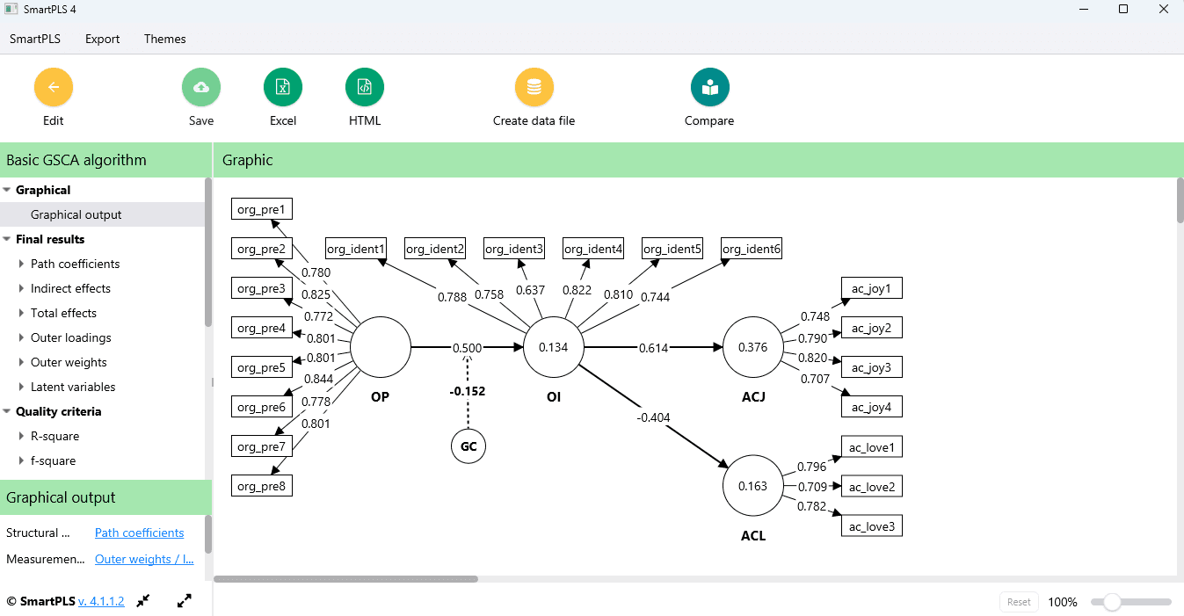Open the Export menu
The image size is (1184, 616).
click(x=102, y=39)
